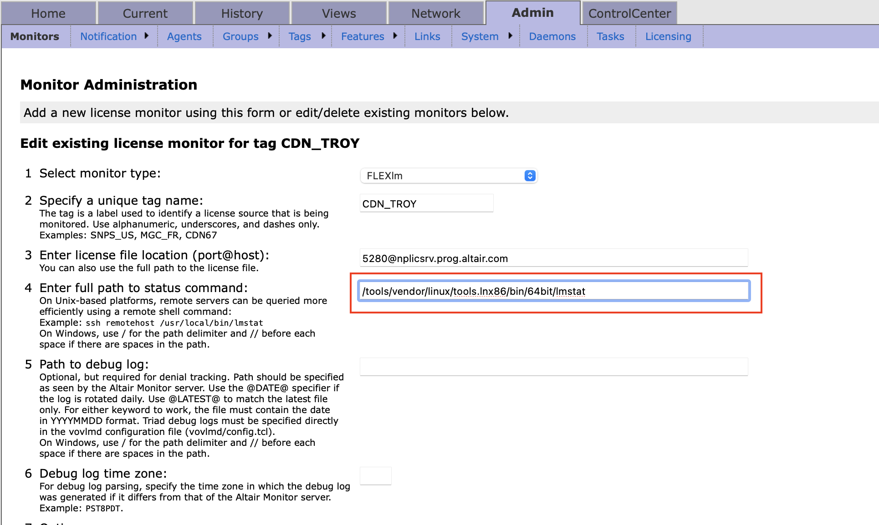This screenshot has height=525, width=879.
Task: Select the Monitors section
Action: (35, 36)
